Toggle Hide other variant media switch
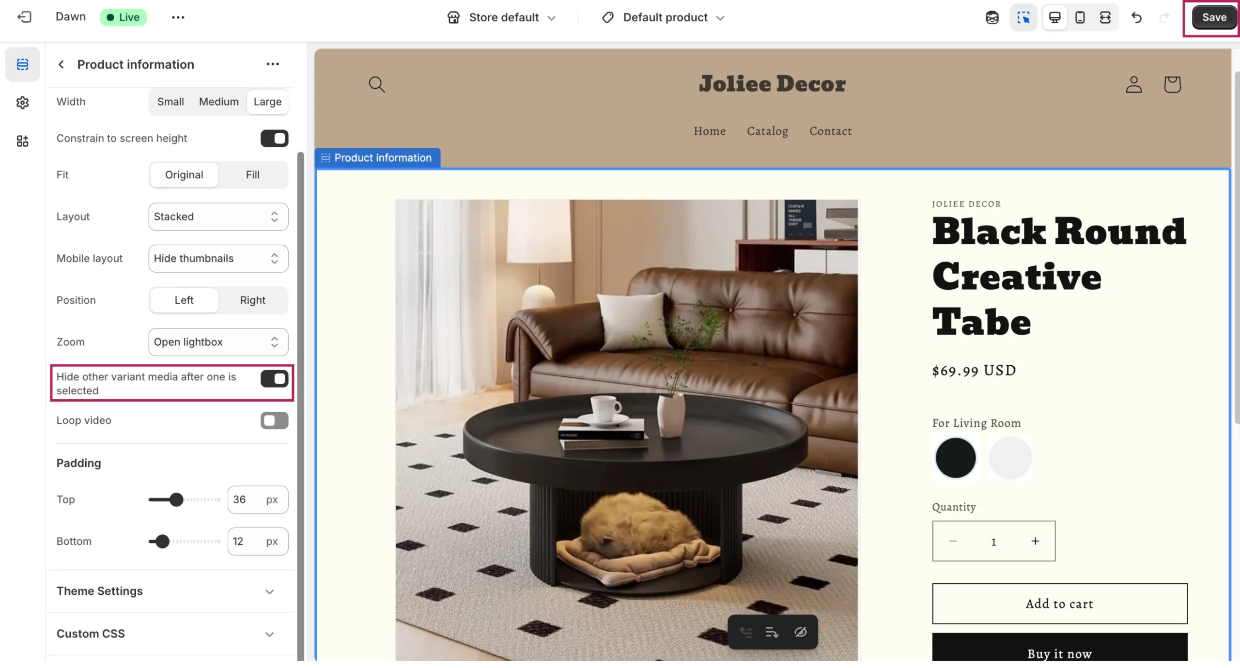This screenshot has height=668, width=1240. click(274, 379)
